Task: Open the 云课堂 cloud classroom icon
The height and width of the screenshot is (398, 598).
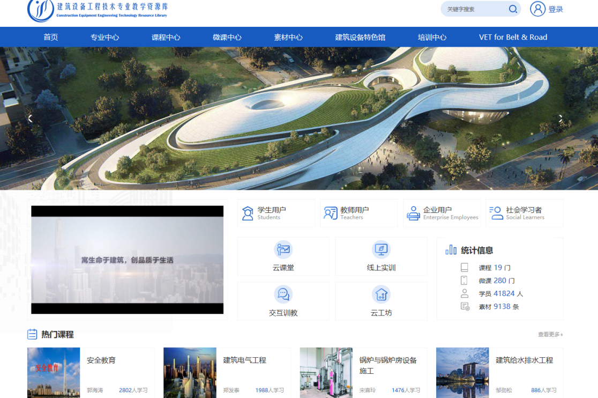Action: tap(283, 250)
